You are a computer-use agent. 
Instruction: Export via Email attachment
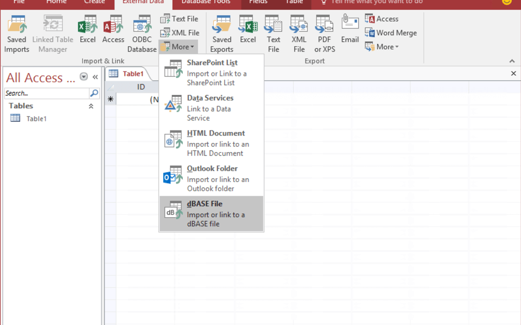350,29
